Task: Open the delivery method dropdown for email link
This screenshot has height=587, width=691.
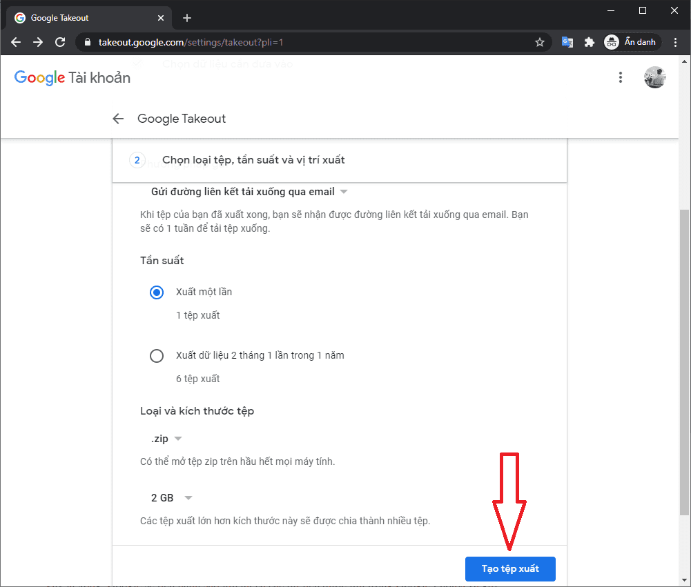Action: [x=249, y=192]
